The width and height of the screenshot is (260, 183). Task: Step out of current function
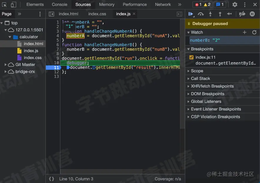click(220, 14)
